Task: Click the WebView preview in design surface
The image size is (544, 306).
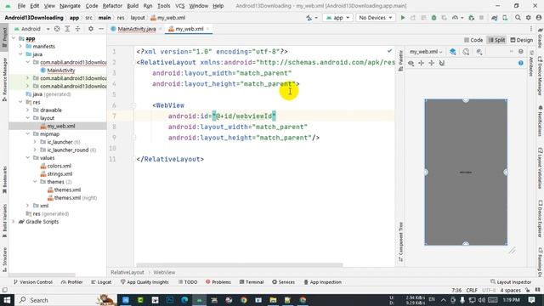Action: pyautogui.click(x=466, y=172)
